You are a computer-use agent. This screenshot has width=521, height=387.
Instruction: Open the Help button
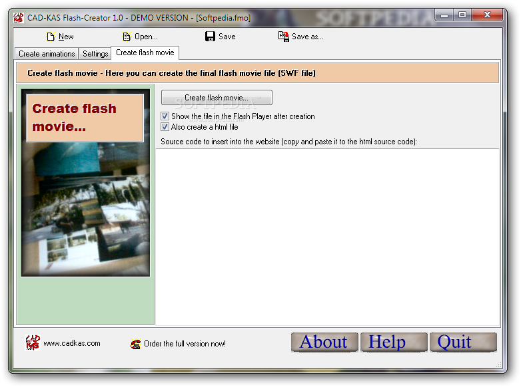[393, 342]
